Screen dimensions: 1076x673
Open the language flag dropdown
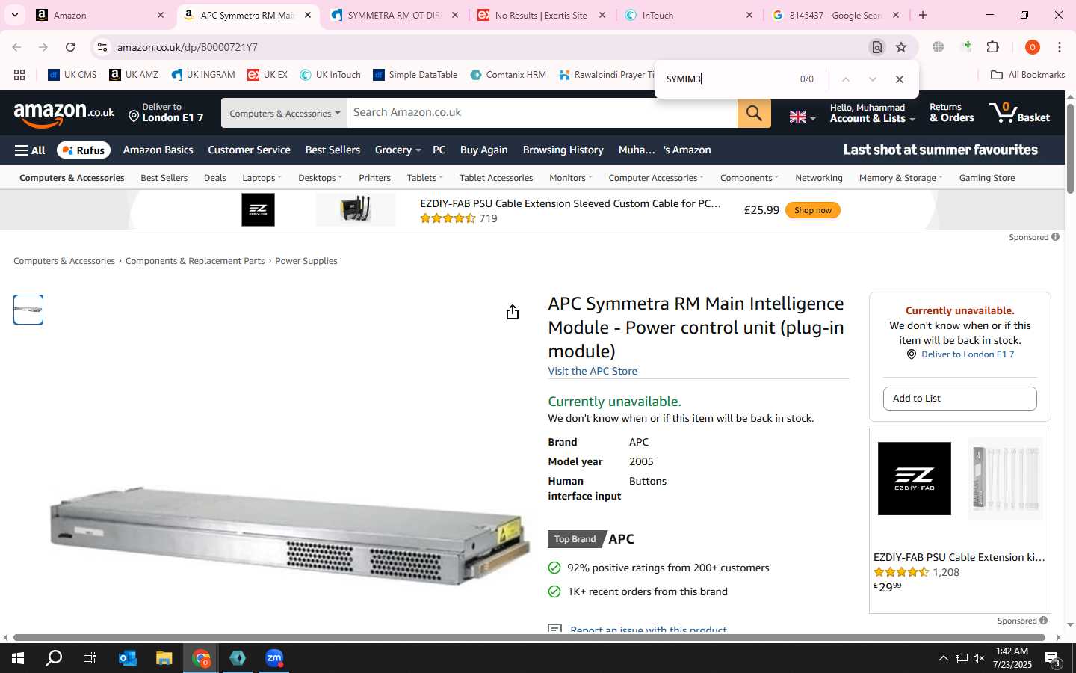pyautogui.click(x=803, y=117)
